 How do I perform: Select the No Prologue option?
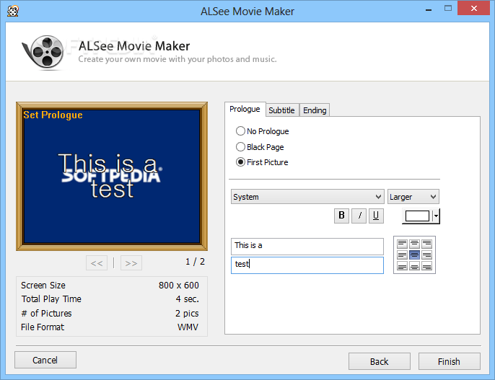262,131
